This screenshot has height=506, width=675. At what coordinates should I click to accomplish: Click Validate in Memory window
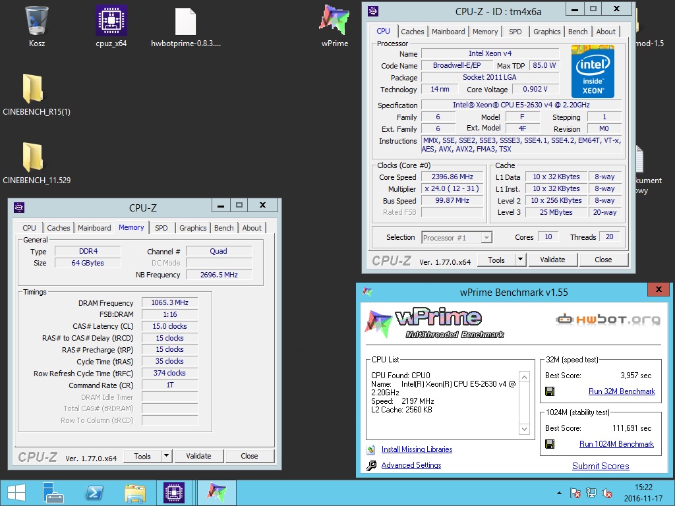198,456
